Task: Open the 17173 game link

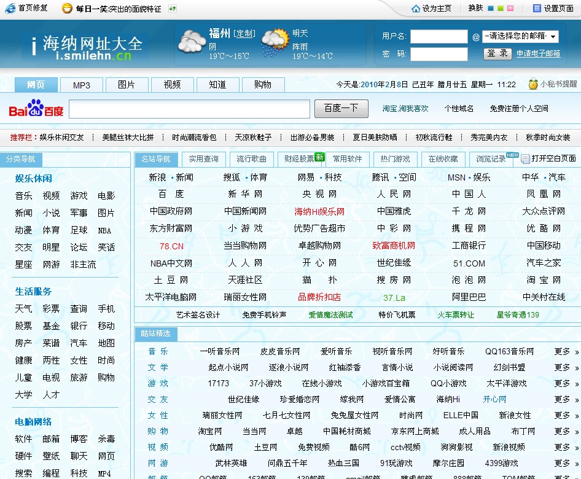Action: 218,383
